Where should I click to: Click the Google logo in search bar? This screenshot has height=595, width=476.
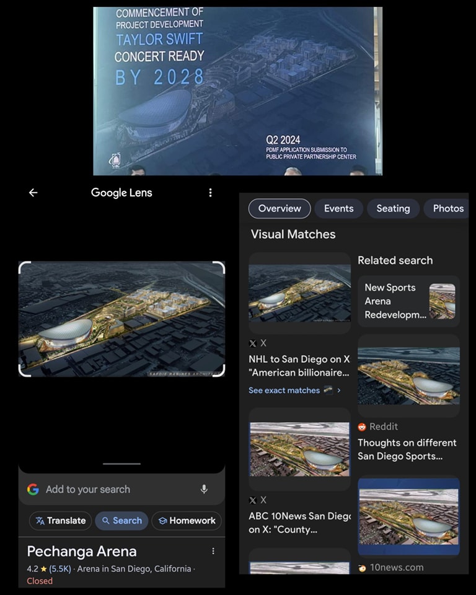coord(33,489)
